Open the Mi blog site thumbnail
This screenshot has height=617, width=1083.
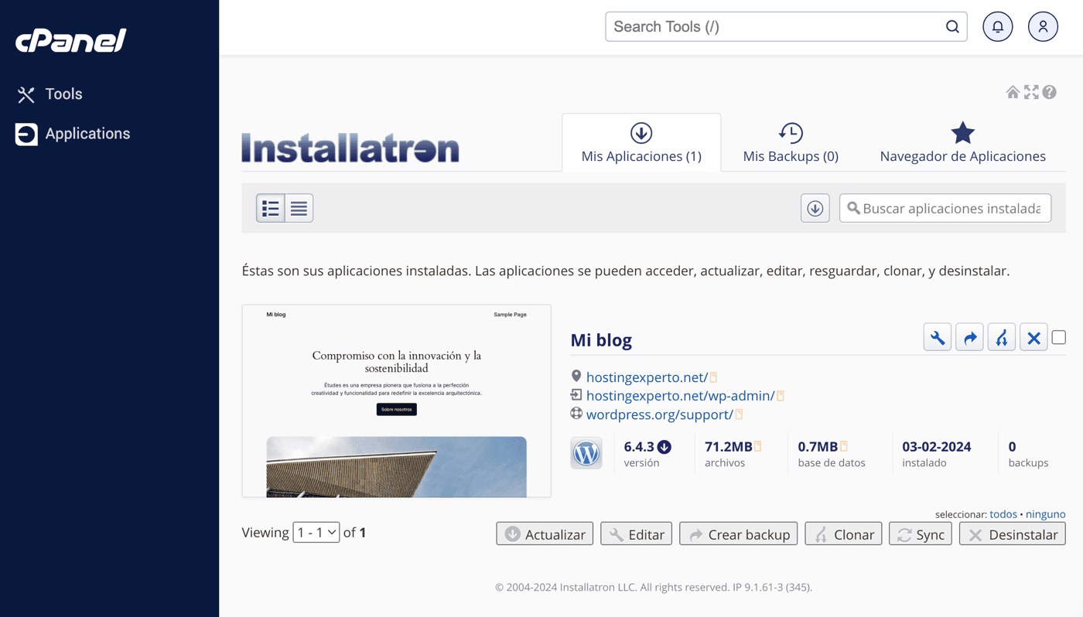coord(397,401)
